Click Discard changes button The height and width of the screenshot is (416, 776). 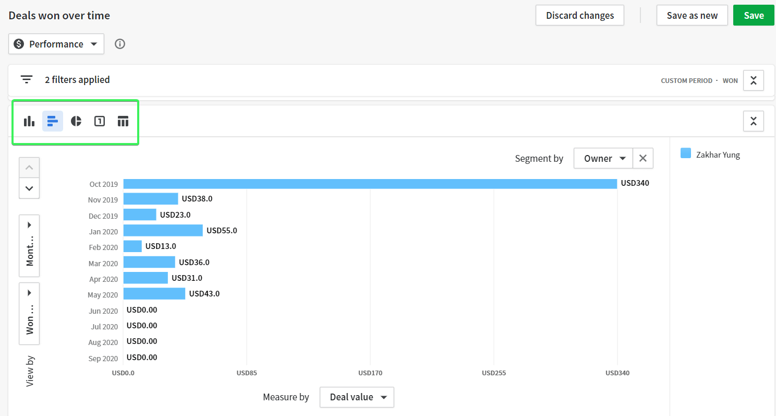(x=580, y=15)
